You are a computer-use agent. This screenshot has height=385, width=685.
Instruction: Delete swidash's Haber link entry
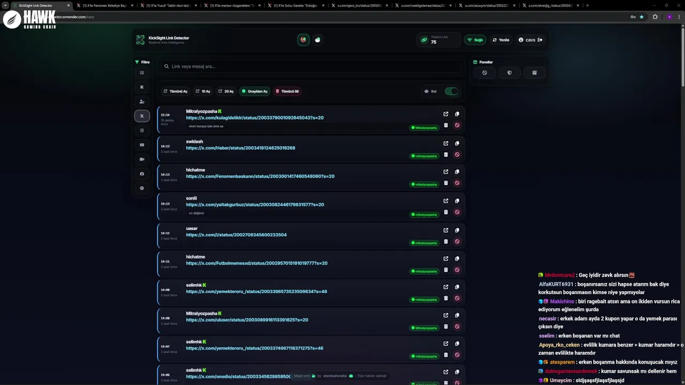pyautogui.click(x=446, y=155)
